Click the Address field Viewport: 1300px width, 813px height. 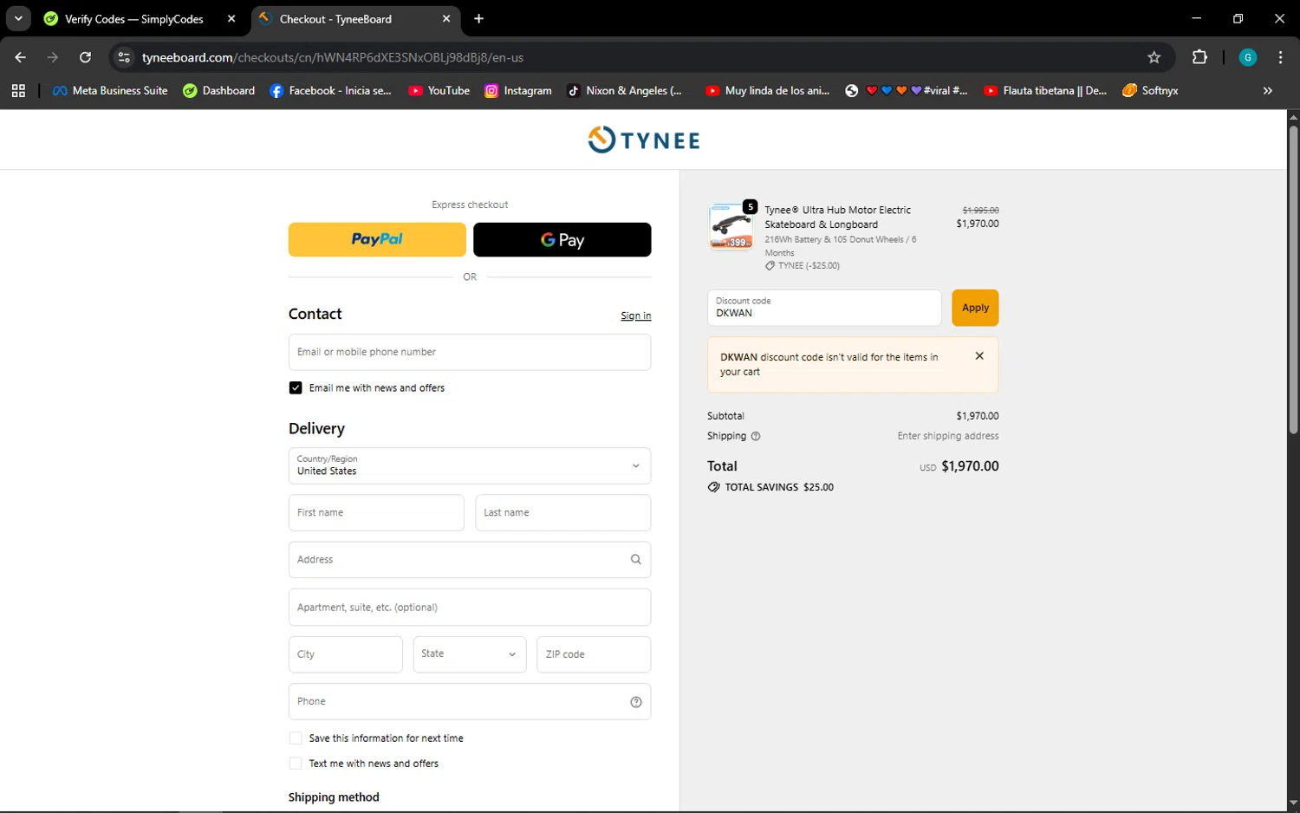tap(470, 559)
